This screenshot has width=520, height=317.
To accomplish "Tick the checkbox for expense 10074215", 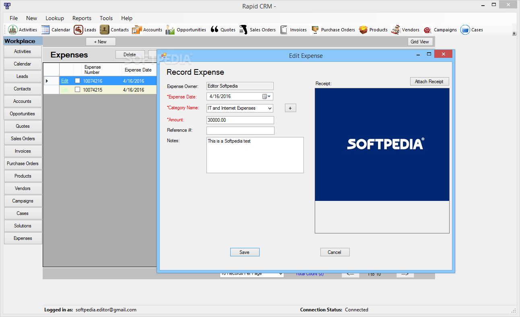I will [x=78, y=90].
